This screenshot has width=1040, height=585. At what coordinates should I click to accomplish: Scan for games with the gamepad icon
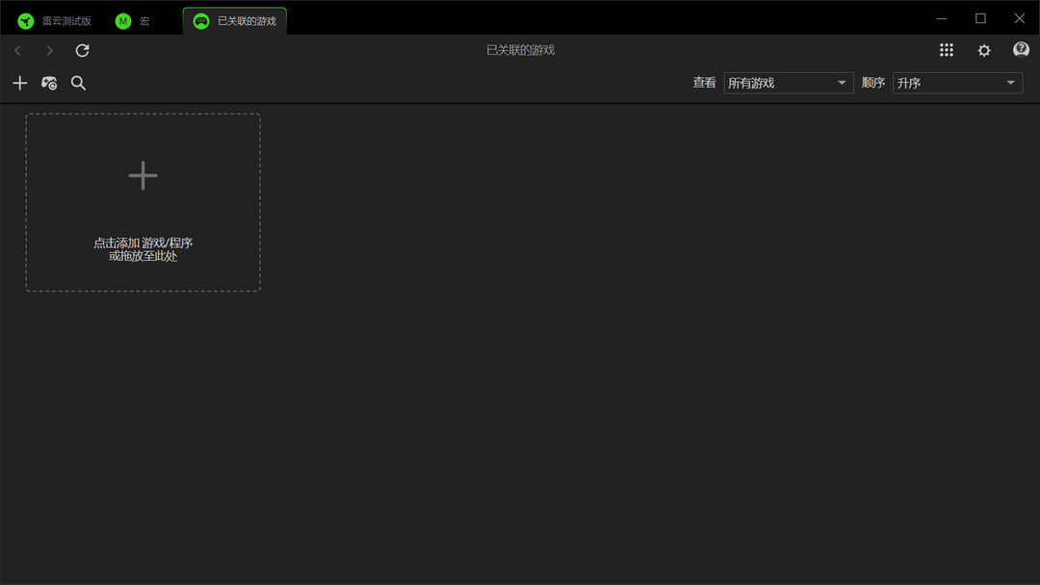click(x=49, y=83)
